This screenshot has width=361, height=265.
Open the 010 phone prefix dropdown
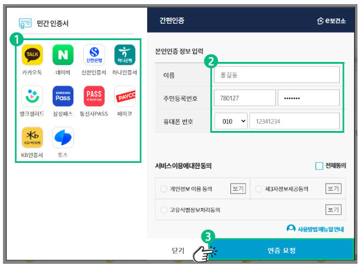[231, 121]
